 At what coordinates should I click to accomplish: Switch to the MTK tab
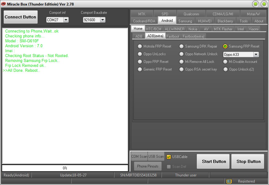tap(142, 14)
